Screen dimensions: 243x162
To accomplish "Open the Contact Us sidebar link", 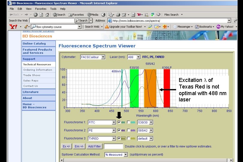I will [39, 86].
